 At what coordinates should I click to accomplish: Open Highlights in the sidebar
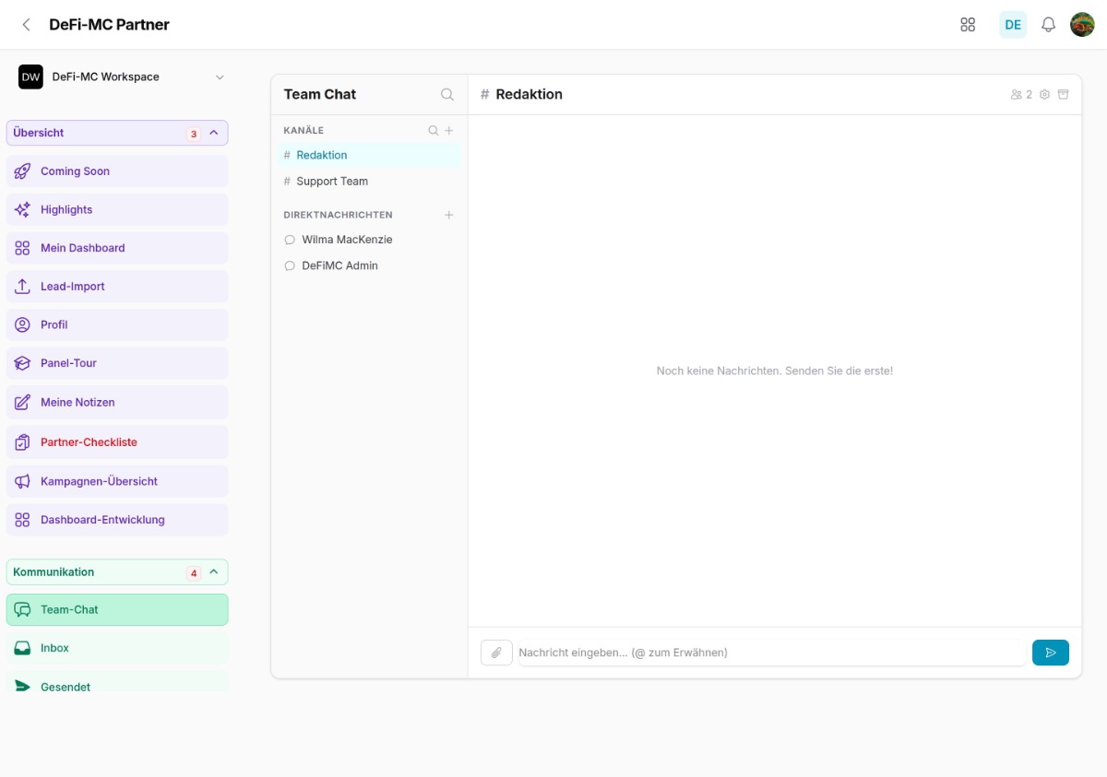click(117, 210)
